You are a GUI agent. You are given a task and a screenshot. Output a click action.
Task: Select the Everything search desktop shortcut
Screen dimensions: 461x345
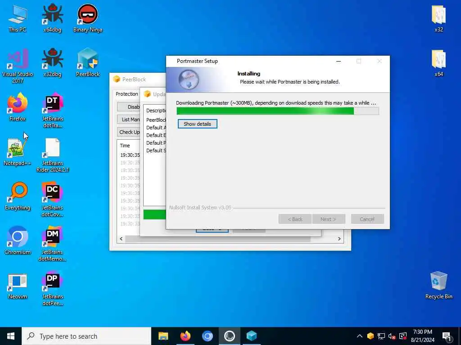(x=18, y=197)
